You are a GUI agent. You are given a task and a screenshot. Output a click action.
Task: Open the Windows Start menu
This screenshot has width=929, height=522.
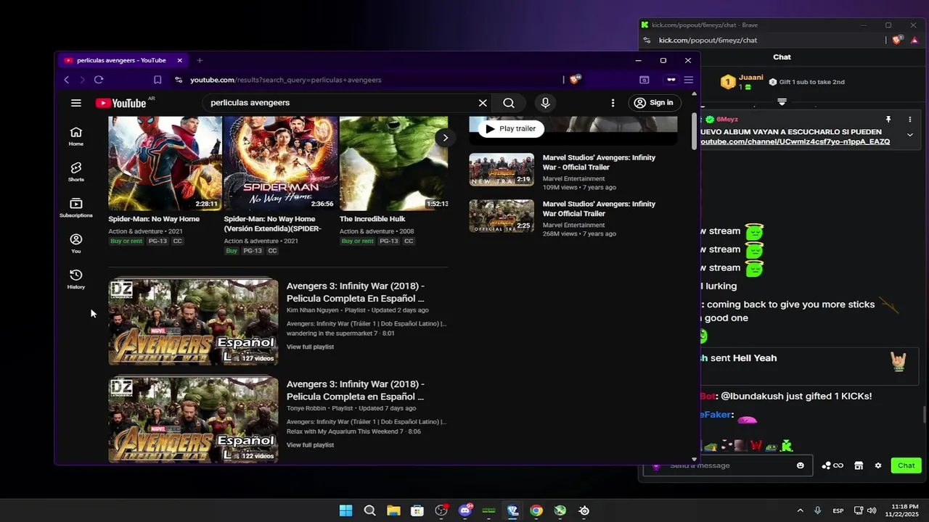(345, 510)
